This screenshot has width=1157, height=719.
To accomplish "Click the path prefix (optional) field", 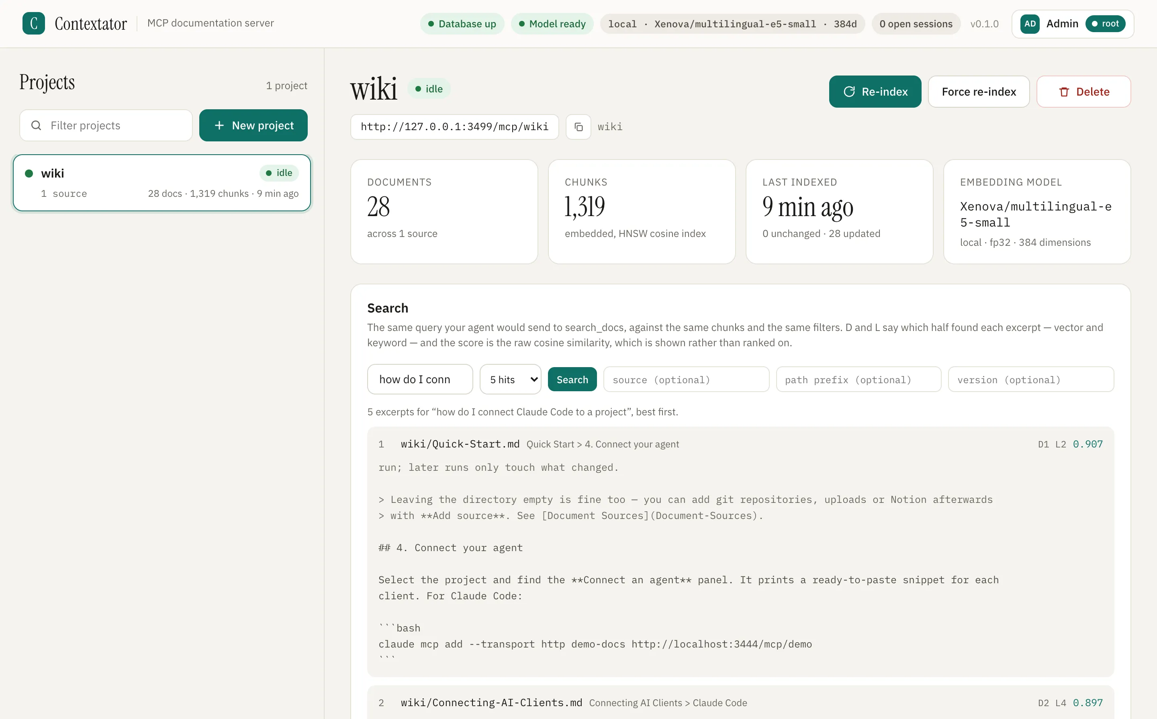I will click(859, 380).
